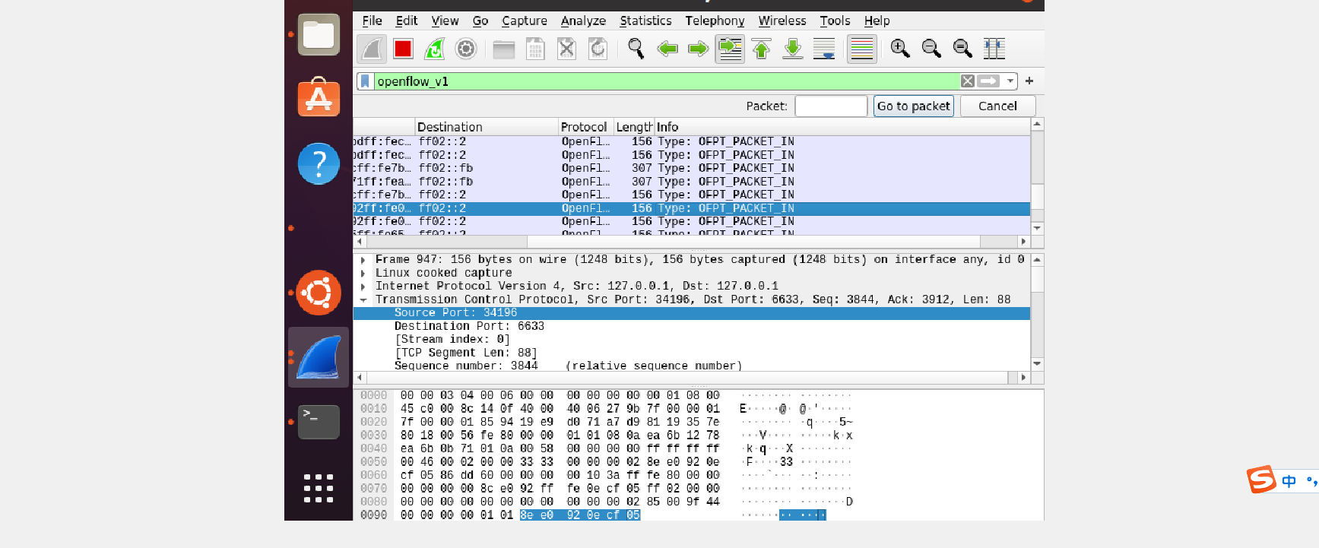The width and height of the screenshot is (1319, 548).
Task: Open Find Packet with the magnifier icon
Action: click(x=636, y=49)
